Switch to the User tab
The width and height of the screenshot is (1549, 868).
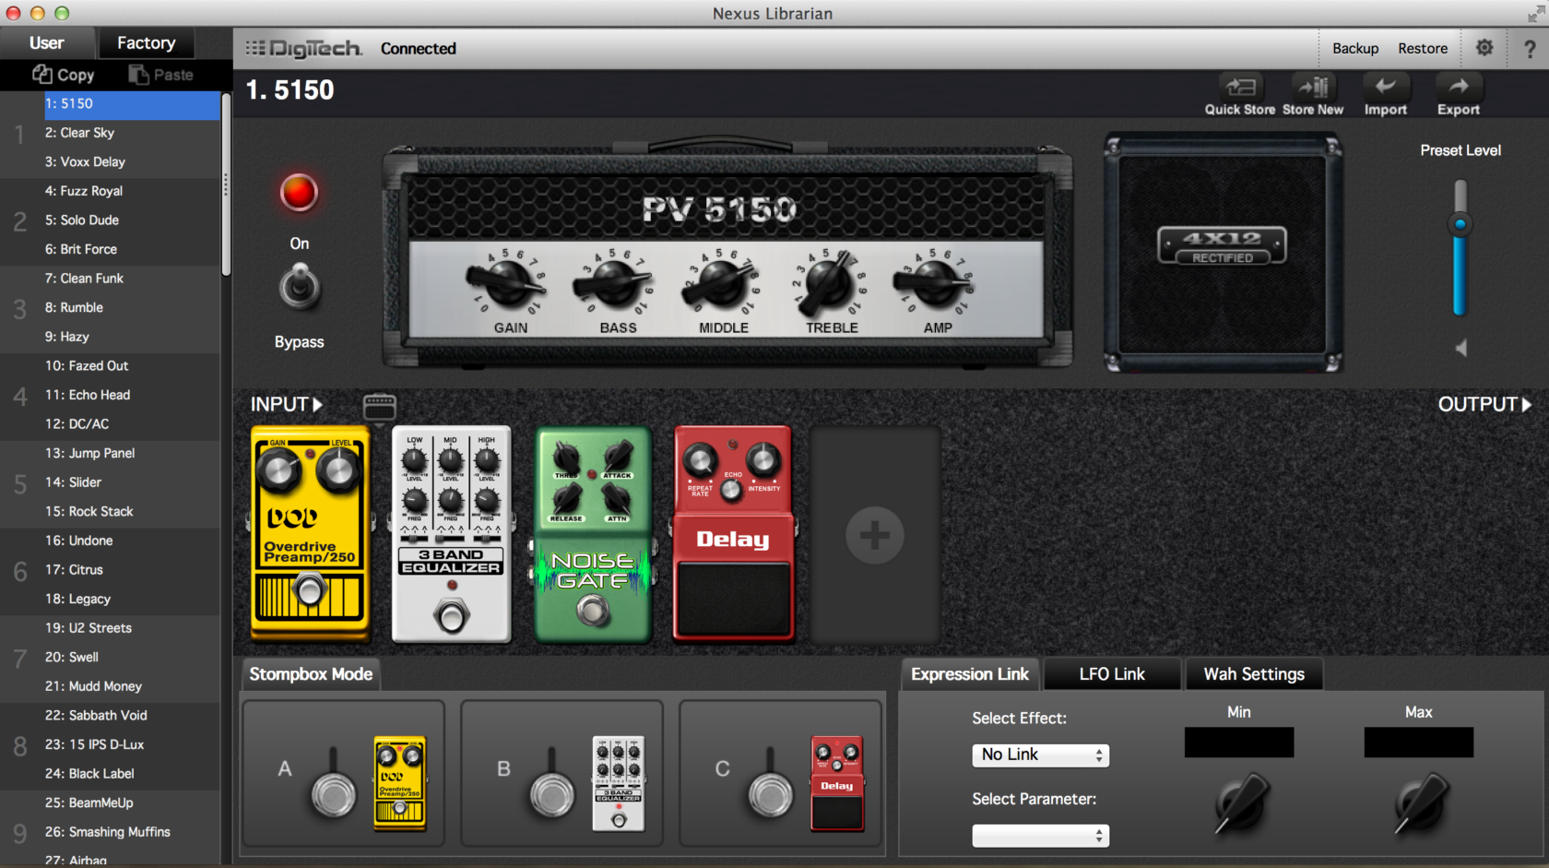(46, 42)
